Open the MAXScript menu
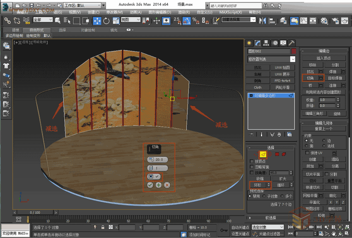Image resolution: width=352 pixels, height=238 pixels. (231, 12)
